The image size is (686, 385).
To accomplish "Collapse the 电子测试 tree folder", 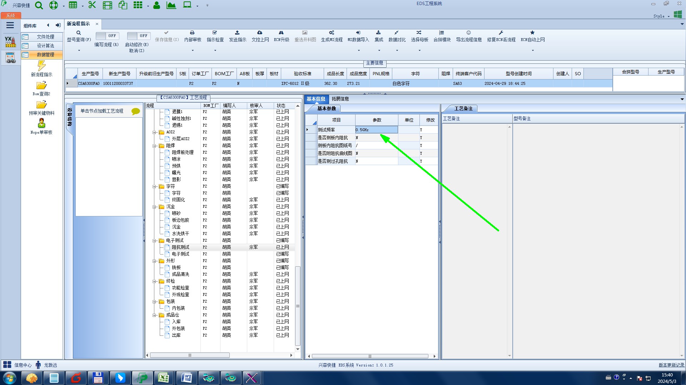I will (x=155, y=241).
